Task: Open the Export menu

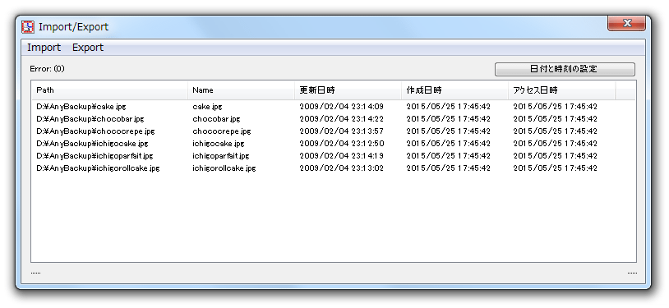Action: 88,48
